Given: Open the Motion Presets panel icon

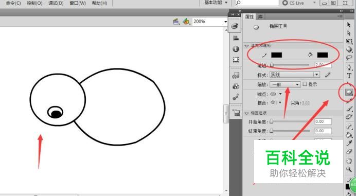Looking at the screenshot, I should [236, 97].
